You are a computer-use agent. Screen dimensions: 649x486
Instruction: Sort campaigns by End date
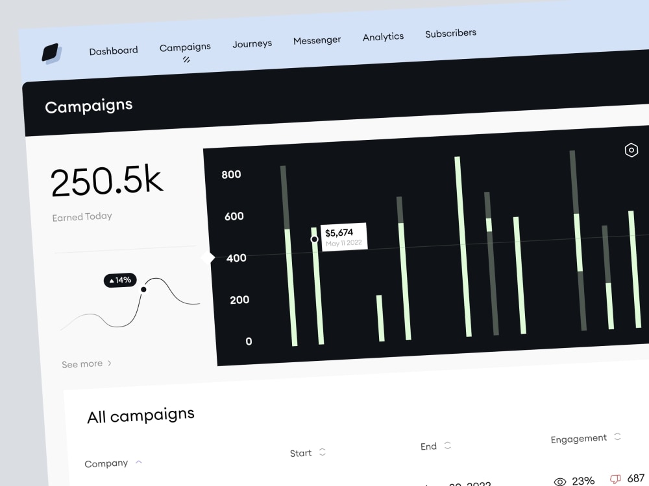(435, 446)
